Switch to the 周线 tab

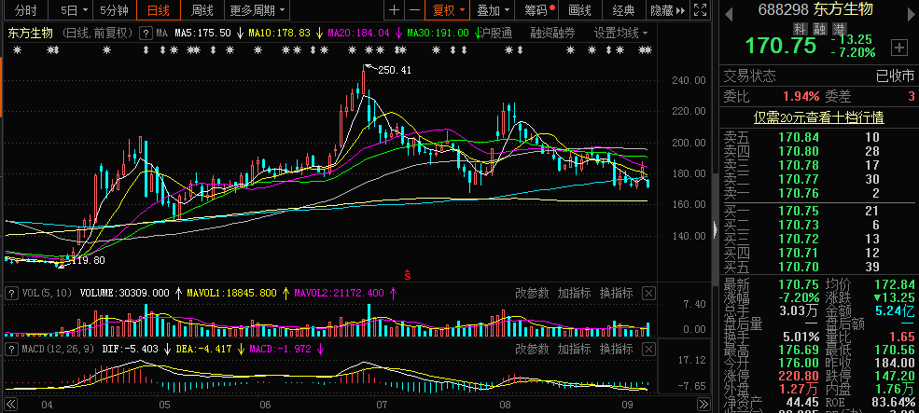click(202, 10)
